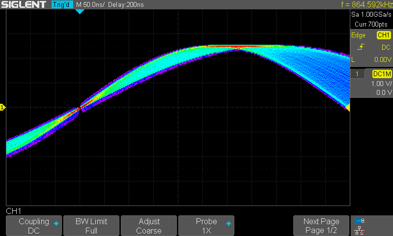Click the SIGLENT logo
Viewport: 393px width, 236px height.
pos(24,4)
